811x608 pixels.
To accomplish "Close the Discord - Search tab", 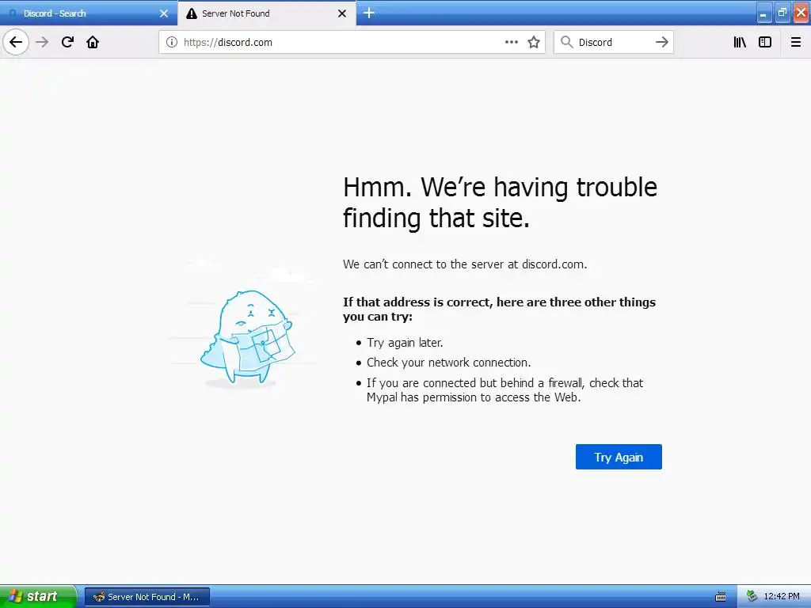I will point(164,13).
